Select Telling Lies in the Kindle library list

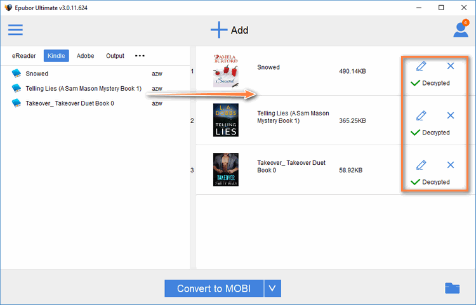pos(84,89)
